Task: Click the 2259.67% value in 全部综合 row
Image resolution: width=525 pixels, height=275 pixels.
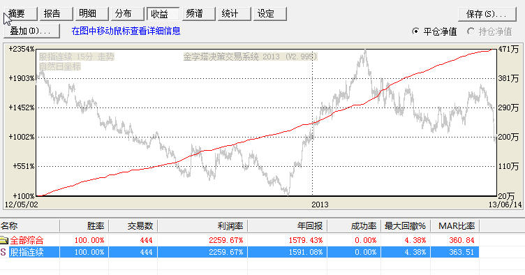Action: pos(226,240)
